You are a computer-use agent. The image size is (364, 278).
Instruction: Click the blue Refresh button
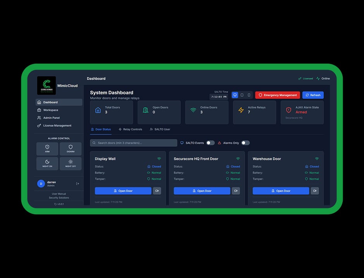[x=313, y=95]
